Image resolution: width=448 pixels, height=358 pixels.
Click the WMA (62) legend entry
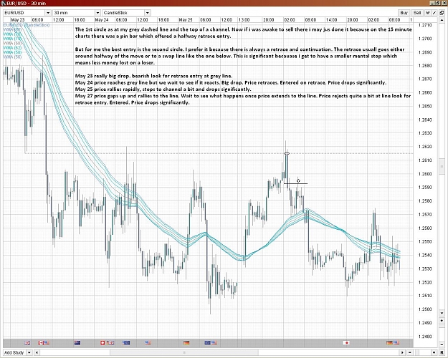coord(12,48)
